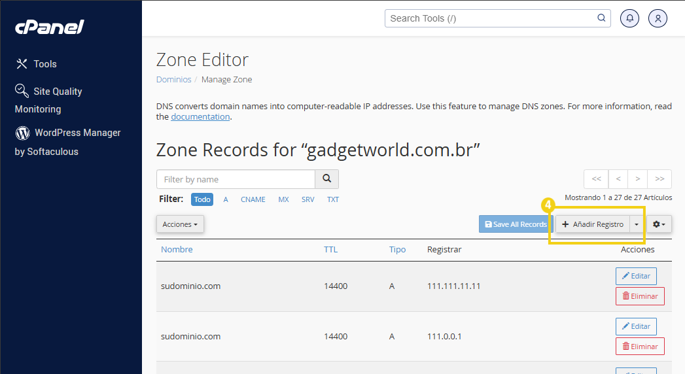
Task: Open Tools in the sidebar
Action: 36,63
